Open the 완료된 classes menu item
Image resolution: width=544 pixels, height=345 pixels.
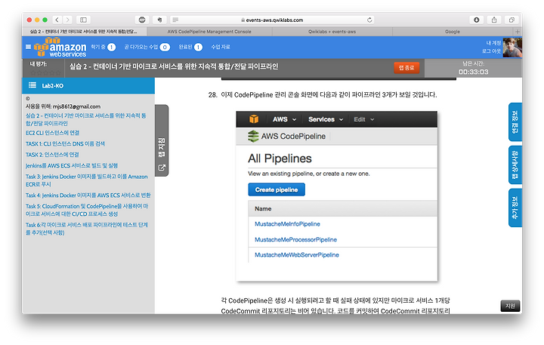point(190,47)
